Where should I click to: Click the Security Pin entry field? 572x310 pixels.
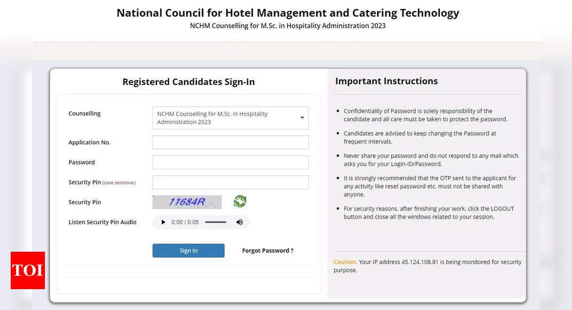click(x=231, y=182)
